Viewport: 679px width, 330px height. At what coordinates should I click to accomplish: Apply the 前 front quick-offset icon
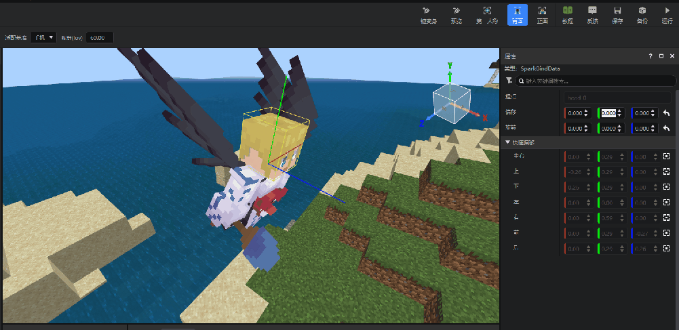coord(666,233)
